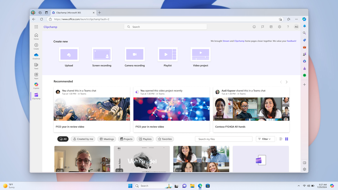Open File Explorer from taskbar

click(192, 186)
